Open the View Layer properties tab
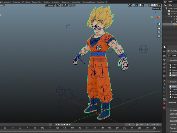This screenshot has width=177, height=133. [x=164, y=64]
